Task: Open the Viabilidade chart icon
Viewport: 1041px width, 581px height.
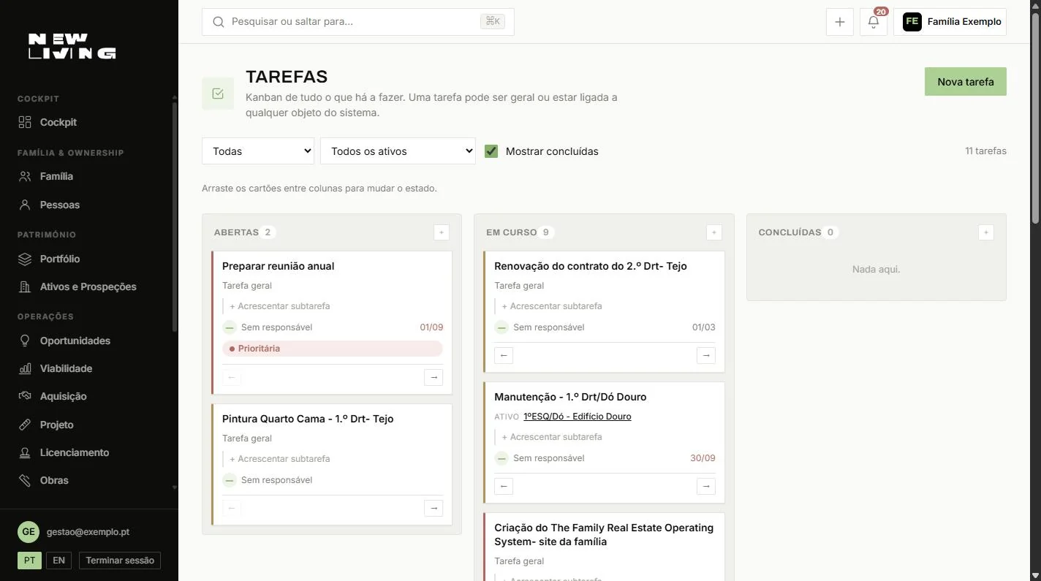Action: [25, 368]
